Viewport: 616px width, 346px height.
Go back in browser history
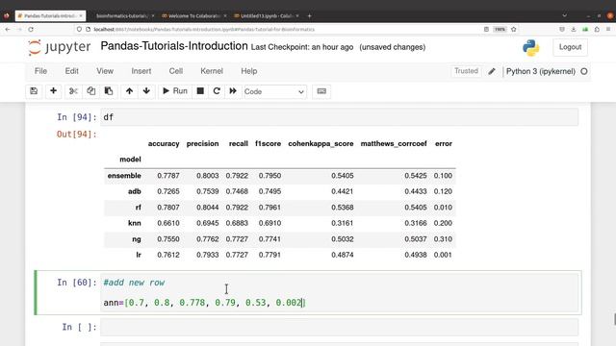click(8, 30)
